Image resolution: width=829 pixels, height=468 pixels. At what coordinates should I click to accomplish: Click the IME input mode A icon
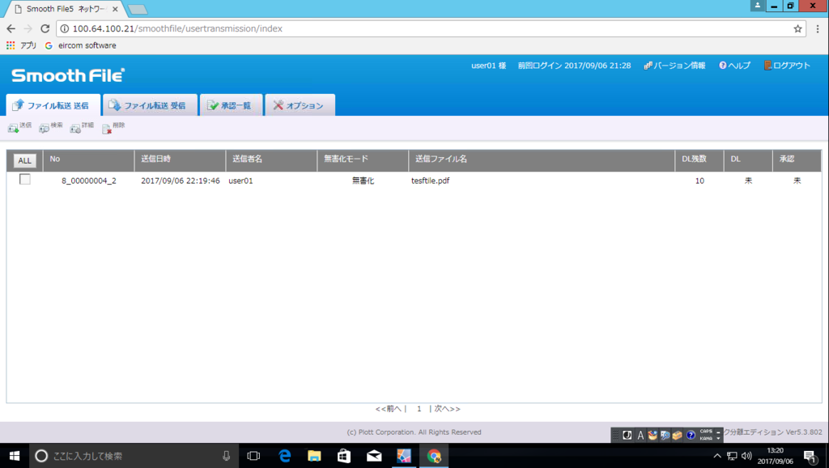click(640, 436)
